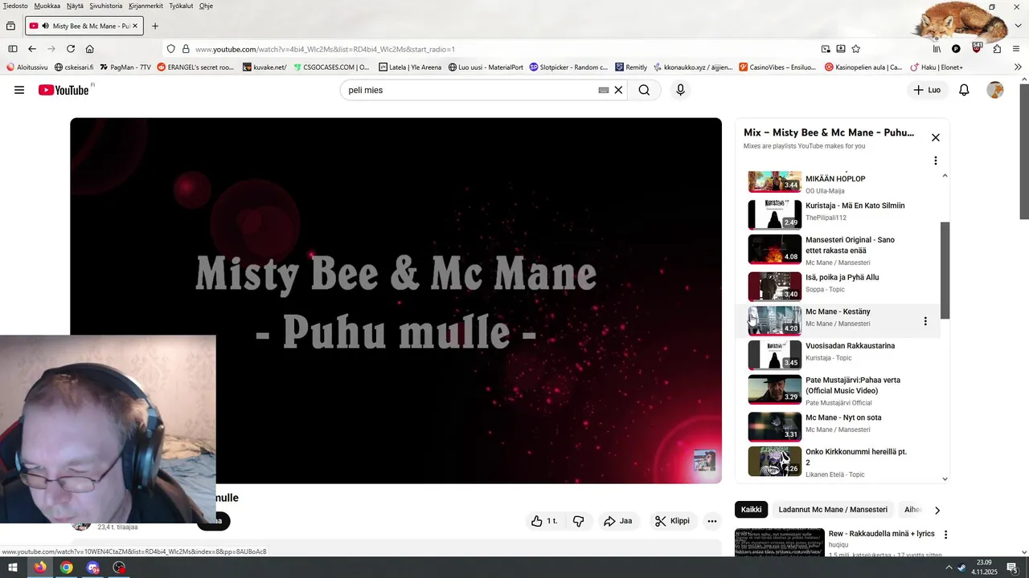1029x578 pixels.
Task: Open the YouTube notifications bell
Action: pos(964,90)
